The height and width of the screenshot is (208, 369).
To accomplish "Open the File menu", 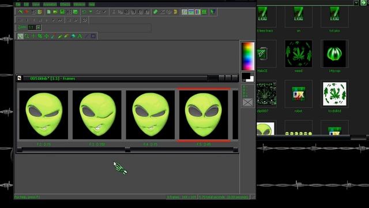I will (18, 4).
